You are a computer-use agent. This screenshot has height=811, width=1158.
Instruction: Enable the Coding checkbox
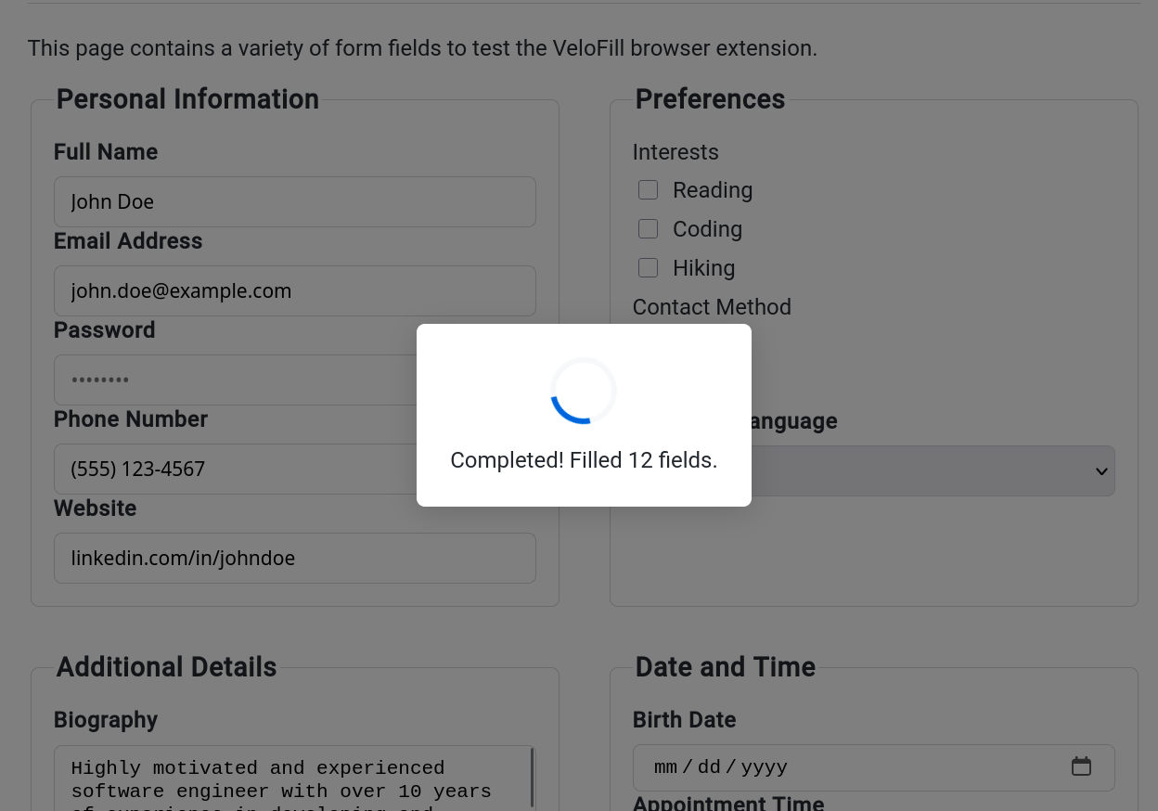click(x=648, y=228)
